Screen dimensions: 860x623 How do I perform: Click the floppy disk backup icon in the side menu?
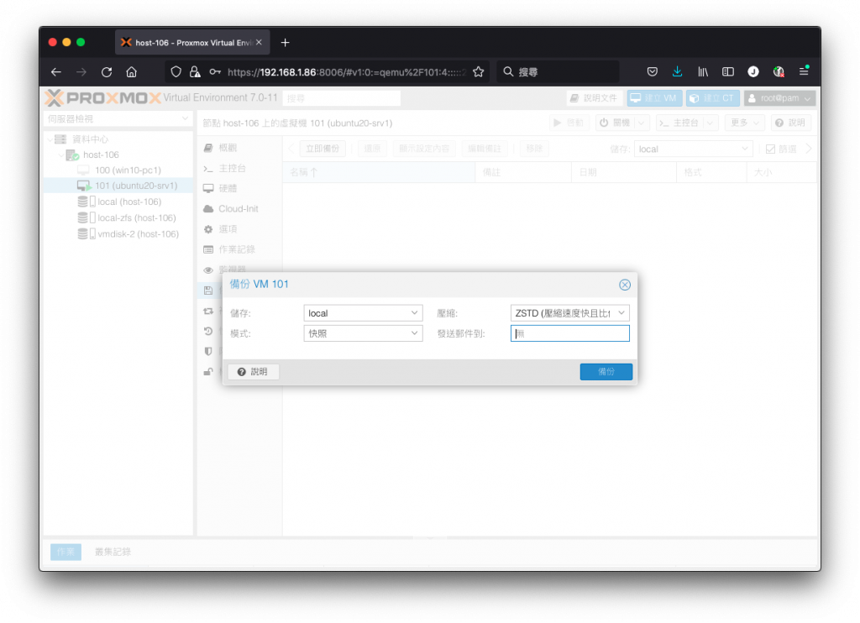click(x=208, y=291)
